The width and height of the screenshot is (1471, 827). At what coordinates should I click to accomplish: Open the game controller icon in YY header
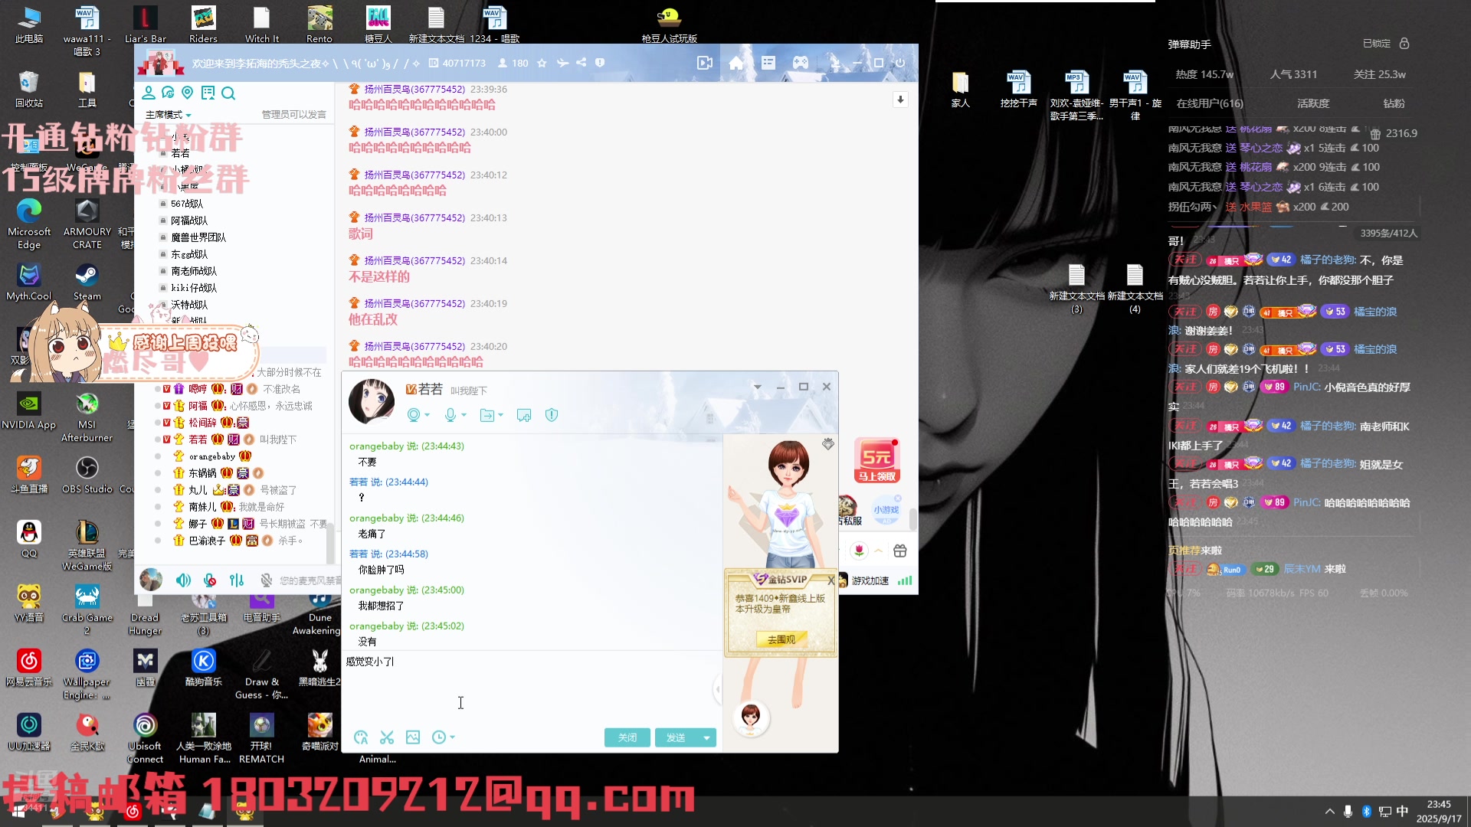click(801, 63)
